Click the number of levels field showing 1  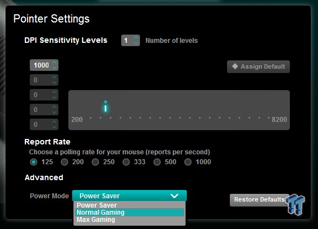point(131,41)
